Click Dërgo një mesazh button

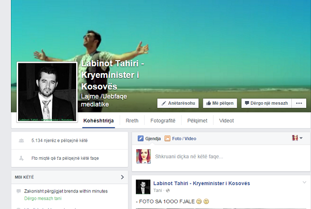click(x=266, y=103)
